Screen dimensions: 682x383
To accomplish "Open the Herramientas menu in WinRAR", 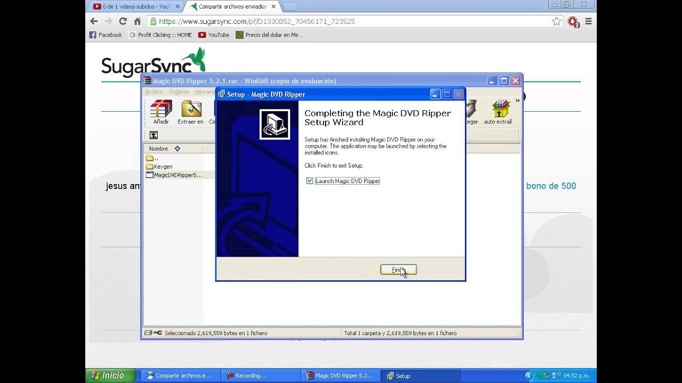I will coord(205,92).
